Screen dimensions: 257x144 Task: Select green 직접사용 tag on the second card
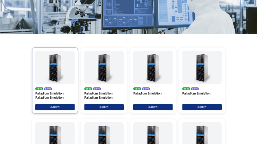coord(88,89)
